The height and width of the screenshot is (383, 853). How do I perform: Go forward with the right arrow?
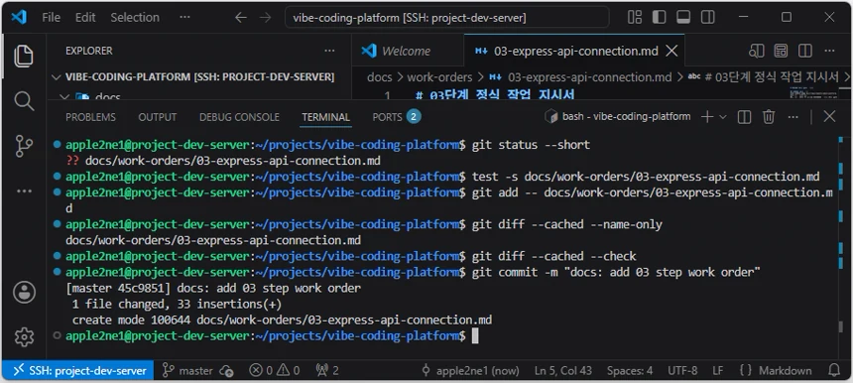pos(266,18)
